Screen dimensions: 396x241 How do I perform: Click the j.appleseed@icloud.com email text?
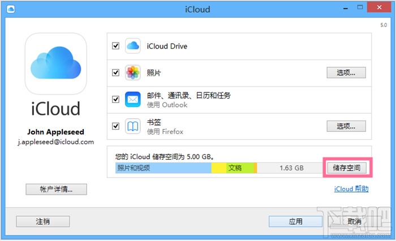56,142
